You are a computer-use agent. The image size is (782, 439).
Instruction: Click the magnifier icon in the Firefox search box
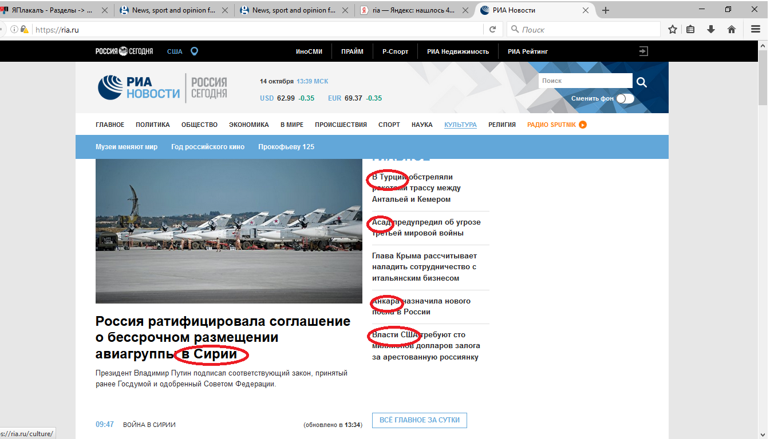(x=515, y=29)
